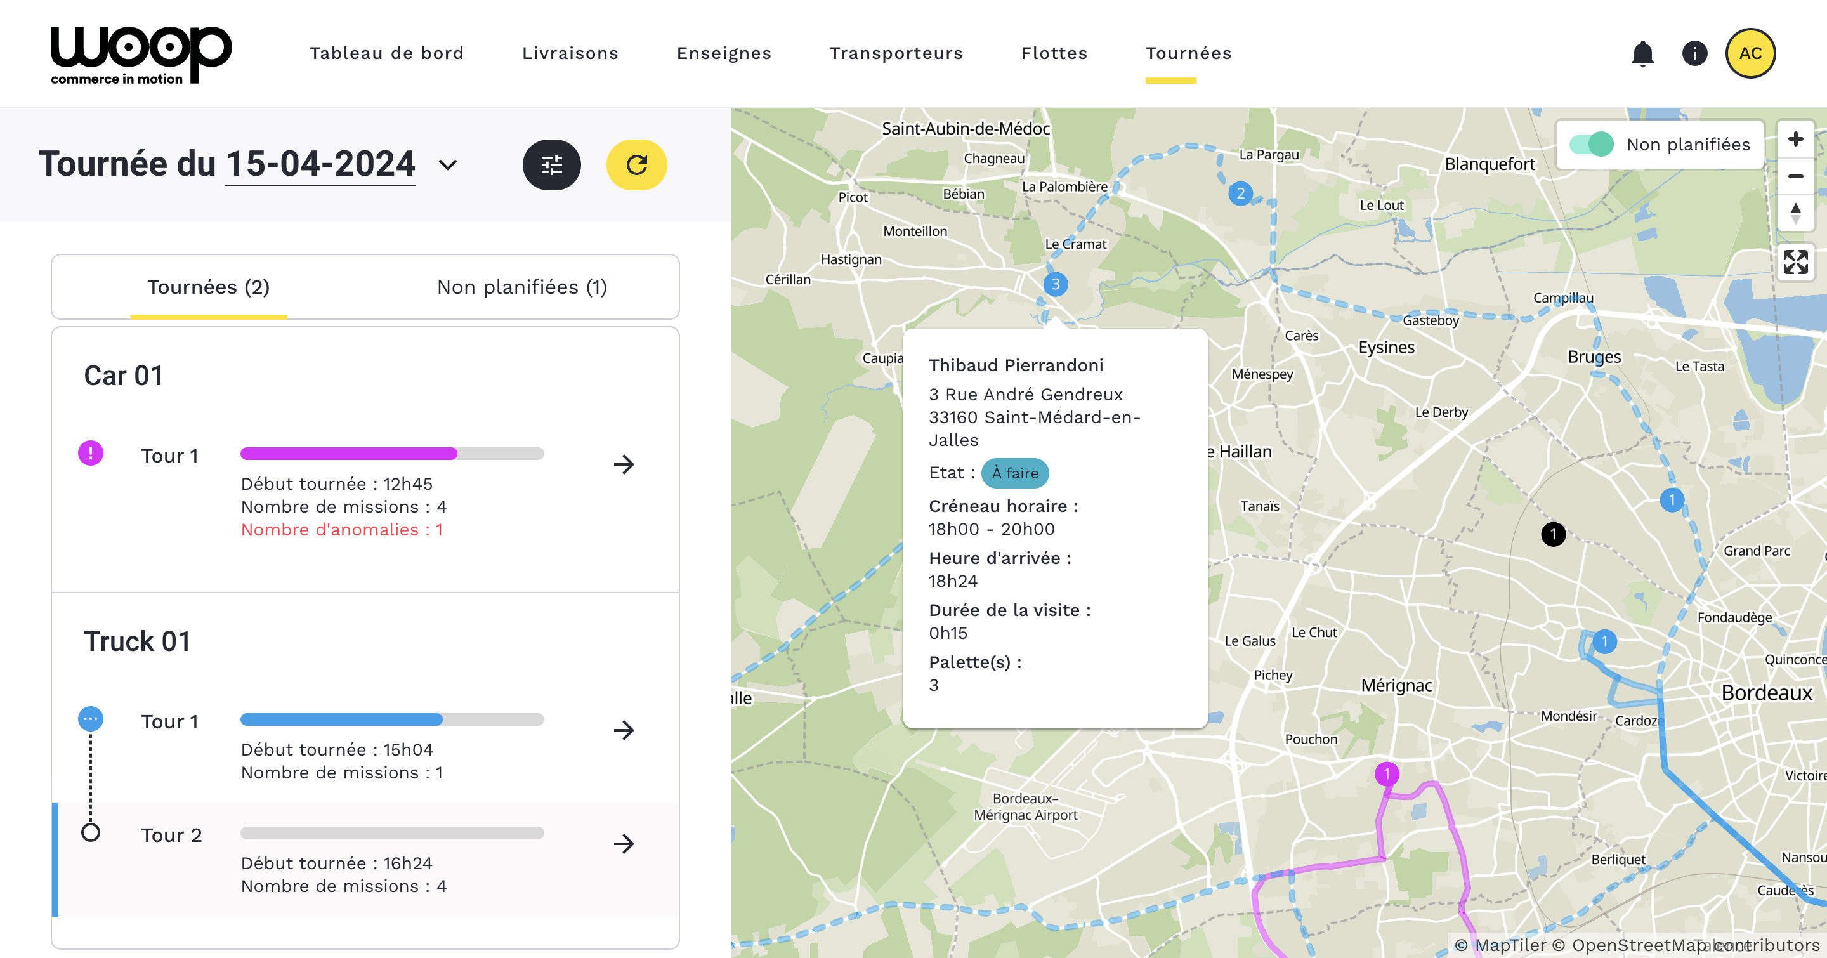Open the filter settings icon button

551,165
